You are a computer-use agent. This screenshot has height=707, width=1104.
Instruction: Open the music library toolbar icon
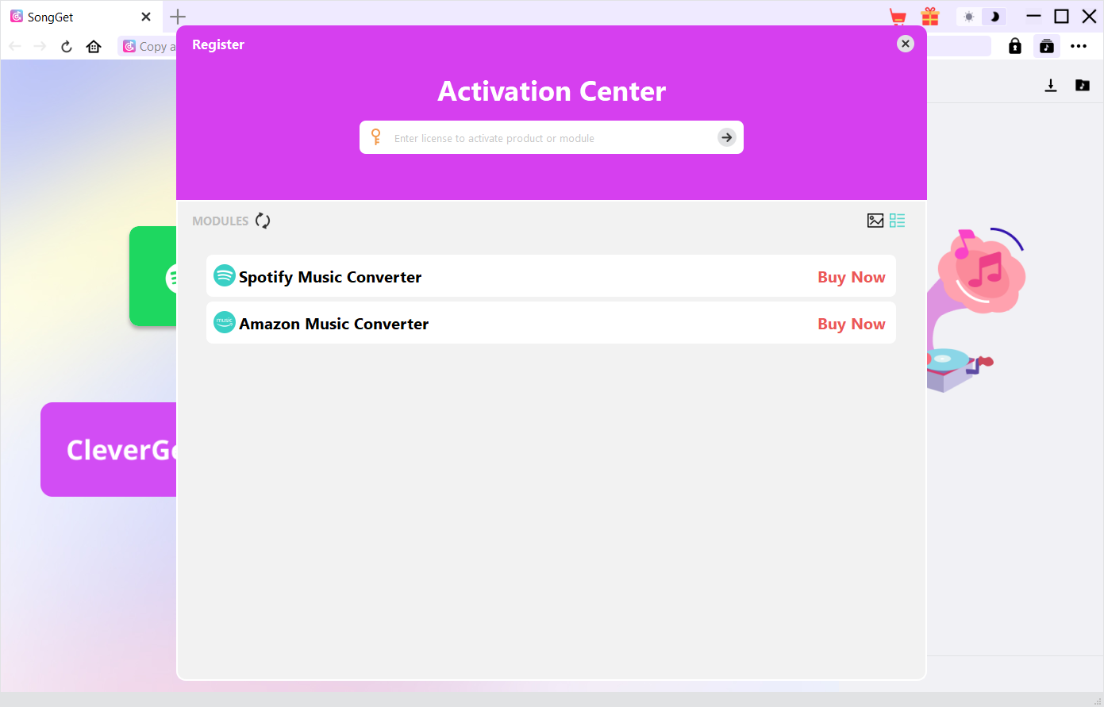coord(1047,46)
